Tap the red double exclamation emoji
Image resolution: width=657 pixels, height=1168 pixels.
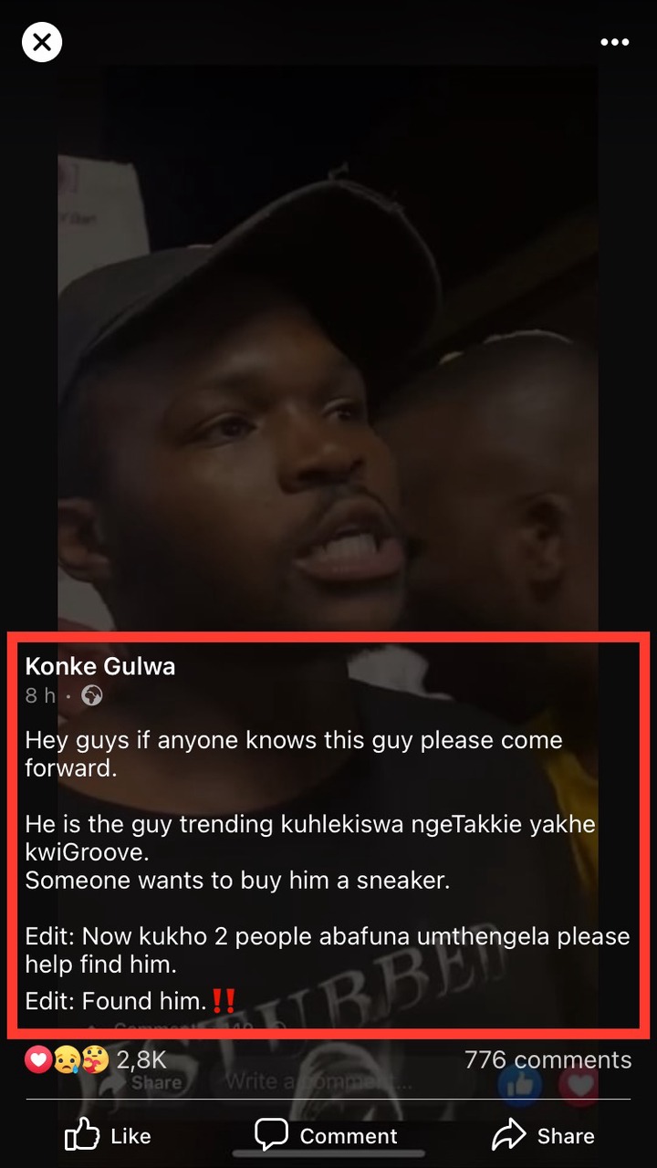point(224,1001)
